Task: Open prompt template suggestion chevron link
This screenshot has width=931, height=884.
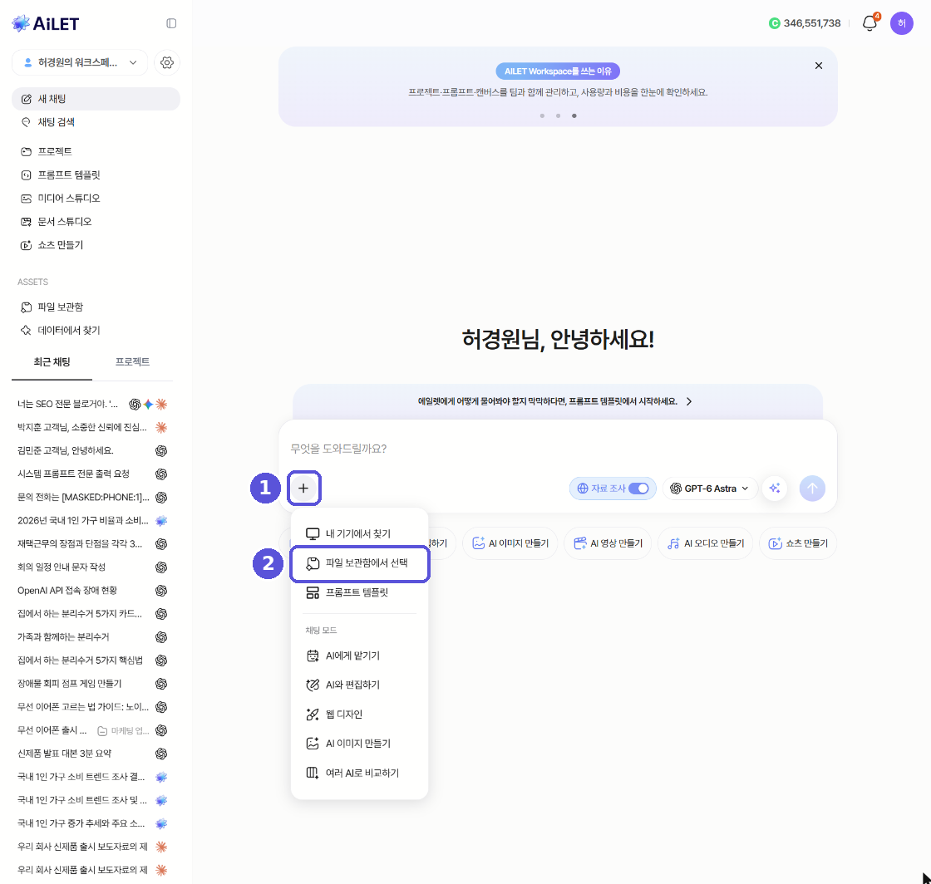Action: click(x=689, y=401)
